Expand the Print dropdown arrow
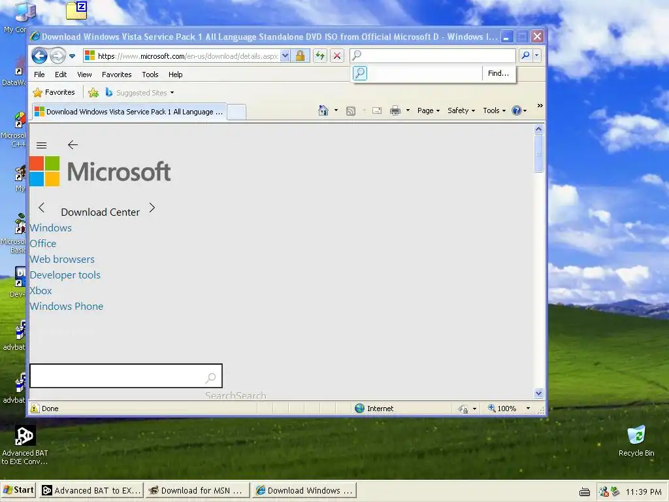669x502 pixels. (x=408, y=110)
